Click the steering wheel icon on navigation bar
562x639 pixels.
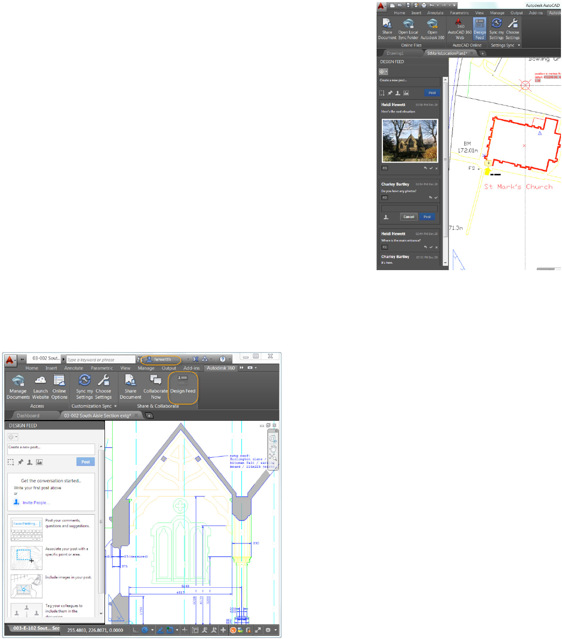click(x=273, y=439)
